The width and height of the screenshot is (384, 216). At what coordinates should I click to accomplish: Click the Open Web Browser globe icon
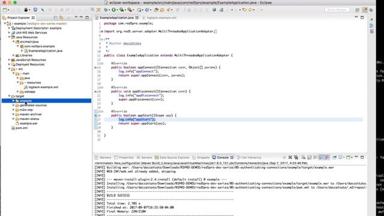(214, 10)
